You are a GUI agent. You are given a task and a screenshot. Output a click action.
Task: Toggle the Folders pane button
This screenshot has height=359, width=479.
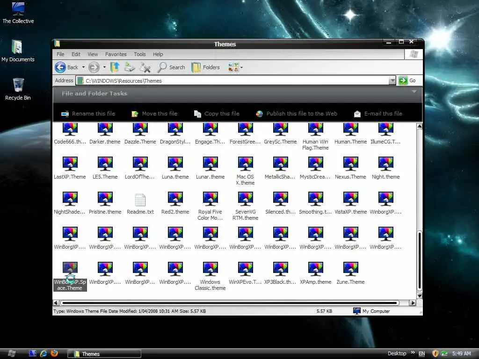pyautogui.click(x=206, y=67)
